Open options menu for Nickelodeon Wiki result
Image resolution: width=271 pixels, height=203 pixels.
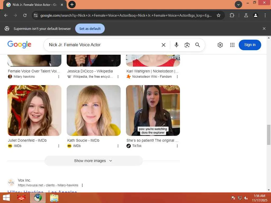click(x=177, y=77)
